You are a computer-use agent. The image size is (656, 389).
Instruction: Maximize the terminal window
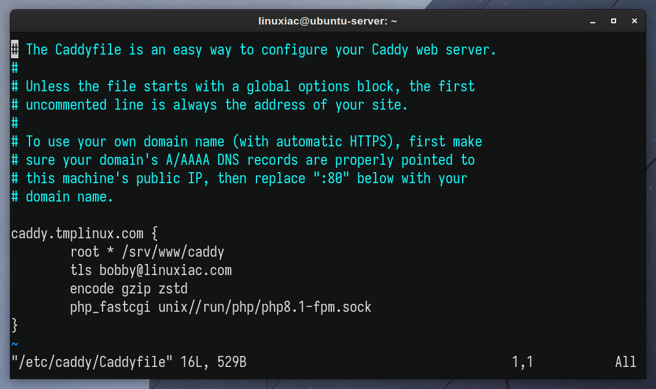[613, 21]
